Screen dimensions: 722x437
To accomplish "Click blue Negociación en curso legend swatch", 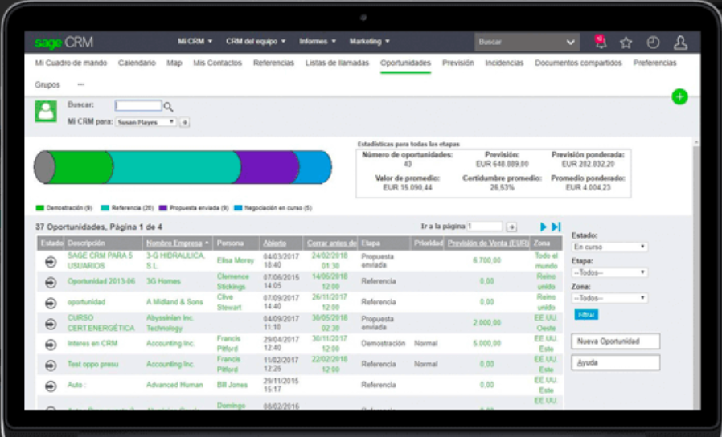I will [x=238, y=208].
